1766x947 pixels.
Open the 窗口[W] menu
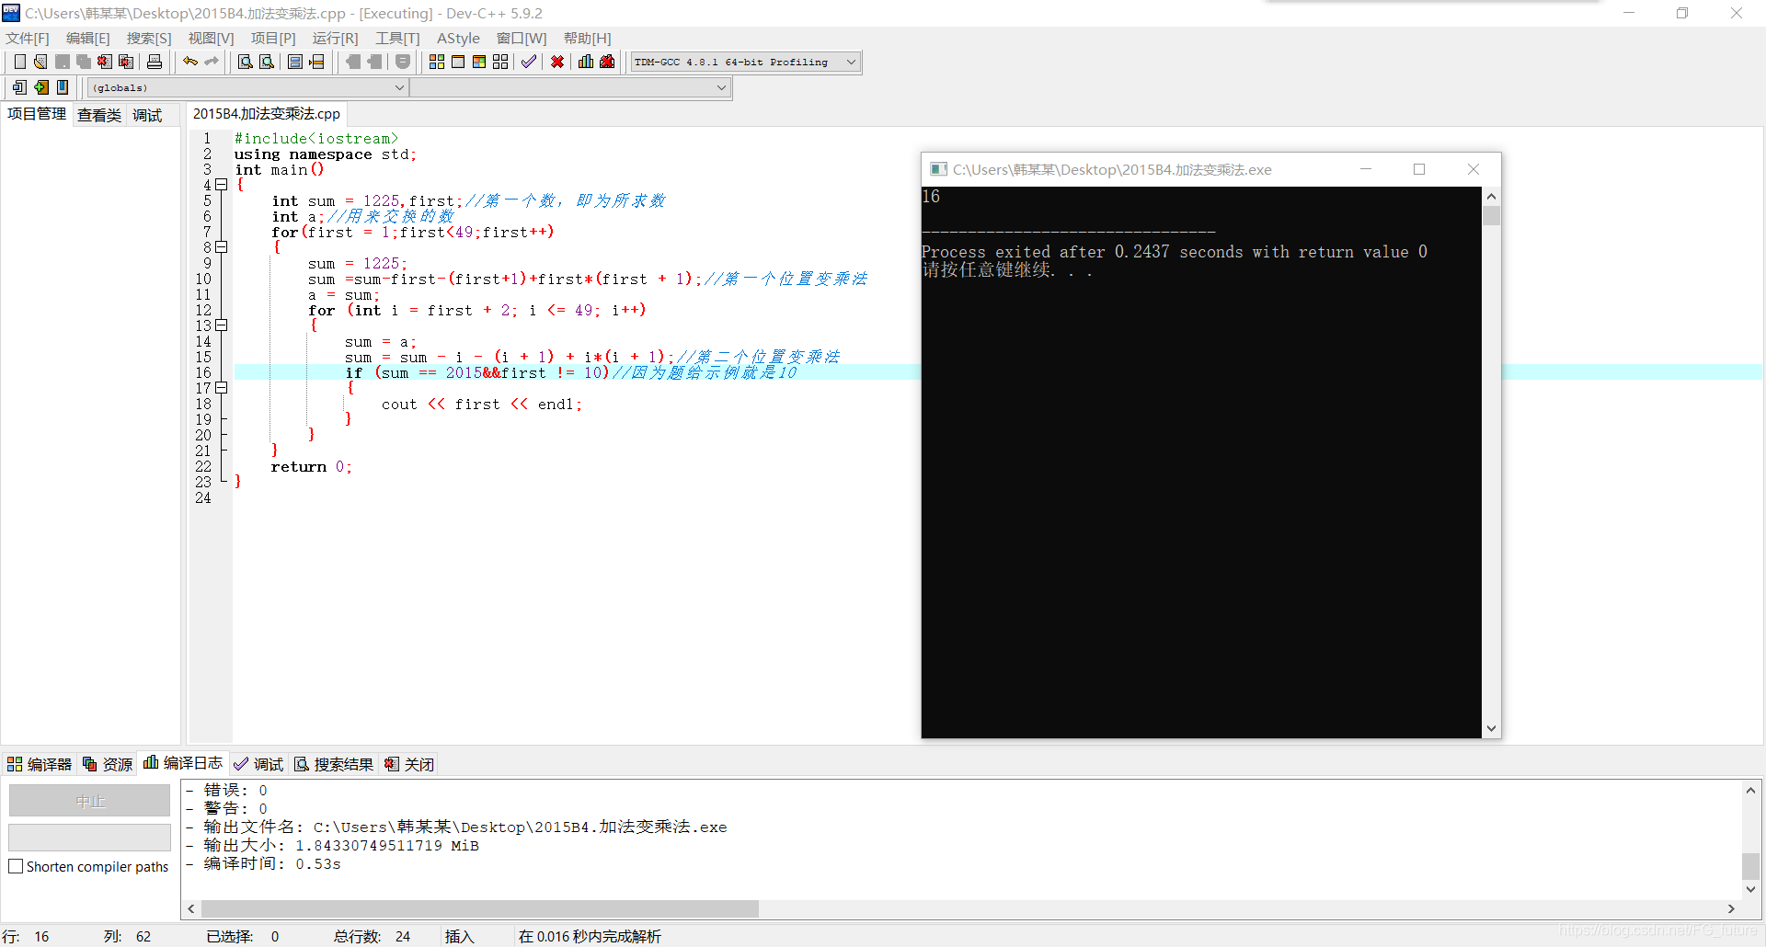[522, 38]
